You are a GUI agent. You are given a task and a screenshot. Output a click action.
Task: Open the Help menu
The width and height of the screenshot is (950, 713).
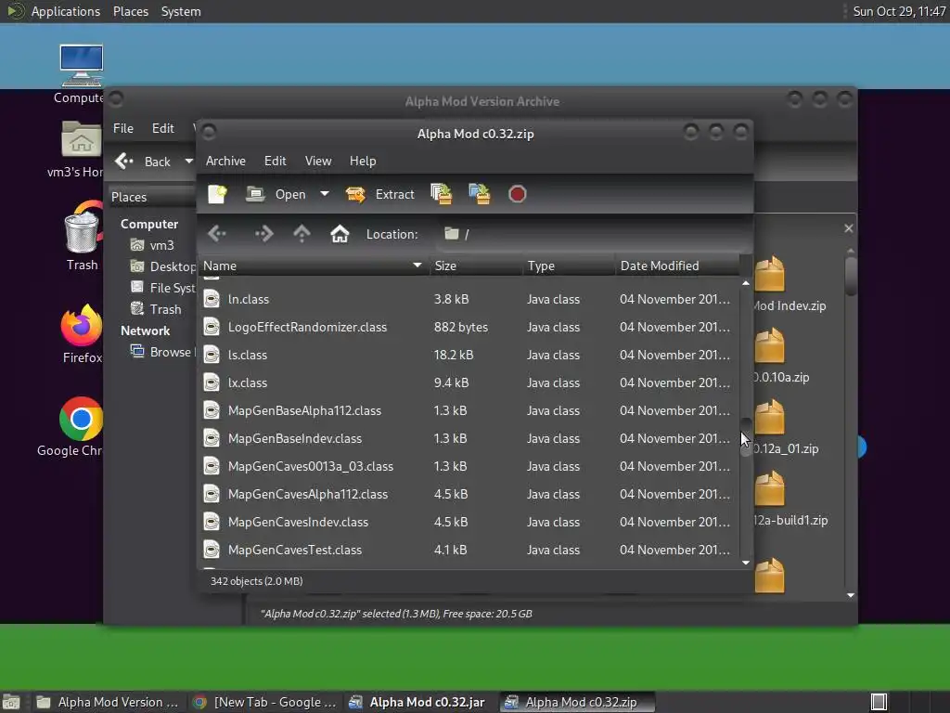click(x=363, y=162)
